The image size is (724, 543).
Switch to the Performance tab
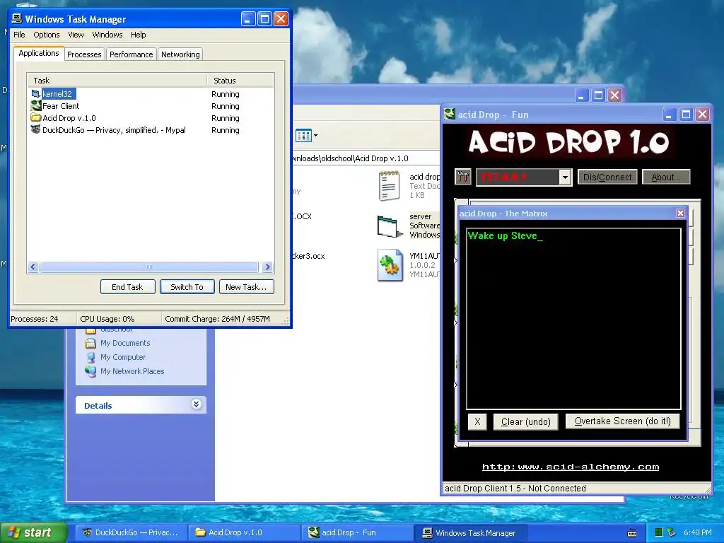131,54
